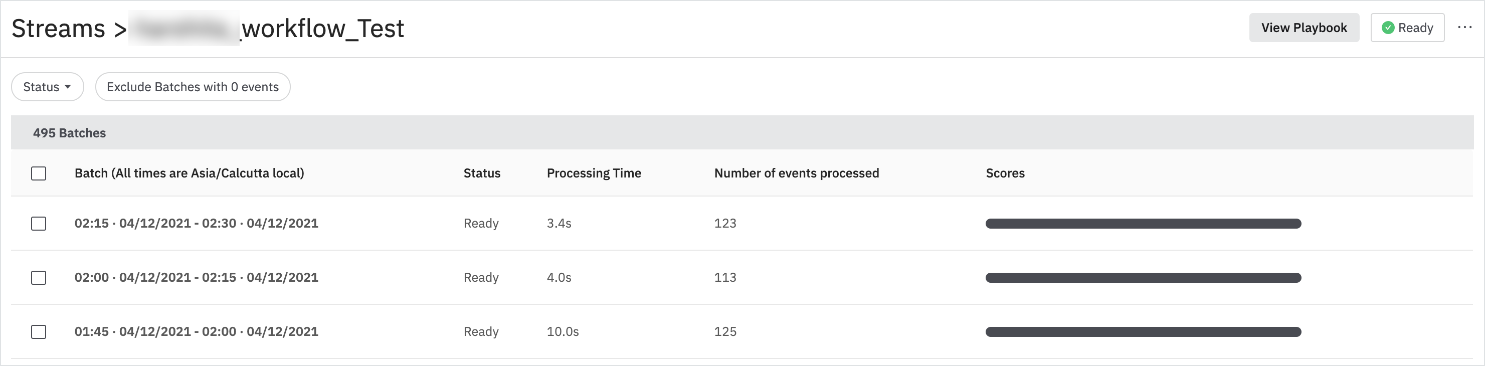Check the select-all batches checkbox
The image size is (1485, 366).
coord(39,173)
